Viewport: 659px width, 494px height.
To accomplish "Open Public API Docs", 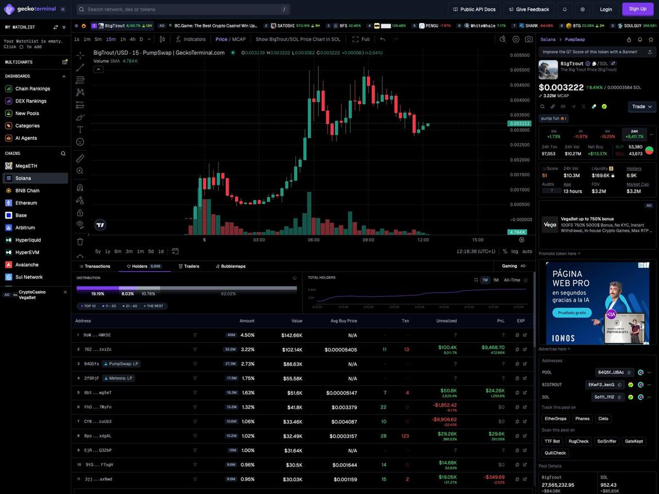I will coord(474,9).
